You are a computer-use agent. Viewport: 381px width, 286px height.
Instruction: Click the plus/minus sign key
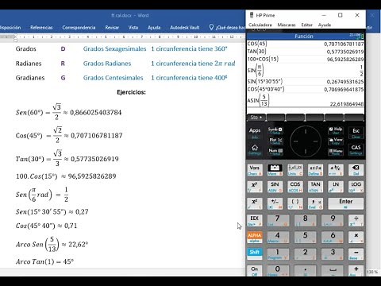point(275,203)
